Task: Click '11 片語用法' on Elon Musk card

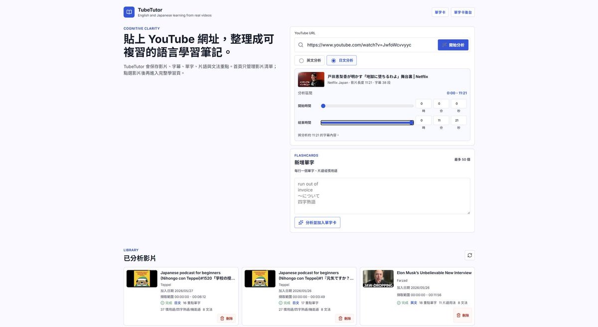Action: click(x=447, y=303)
